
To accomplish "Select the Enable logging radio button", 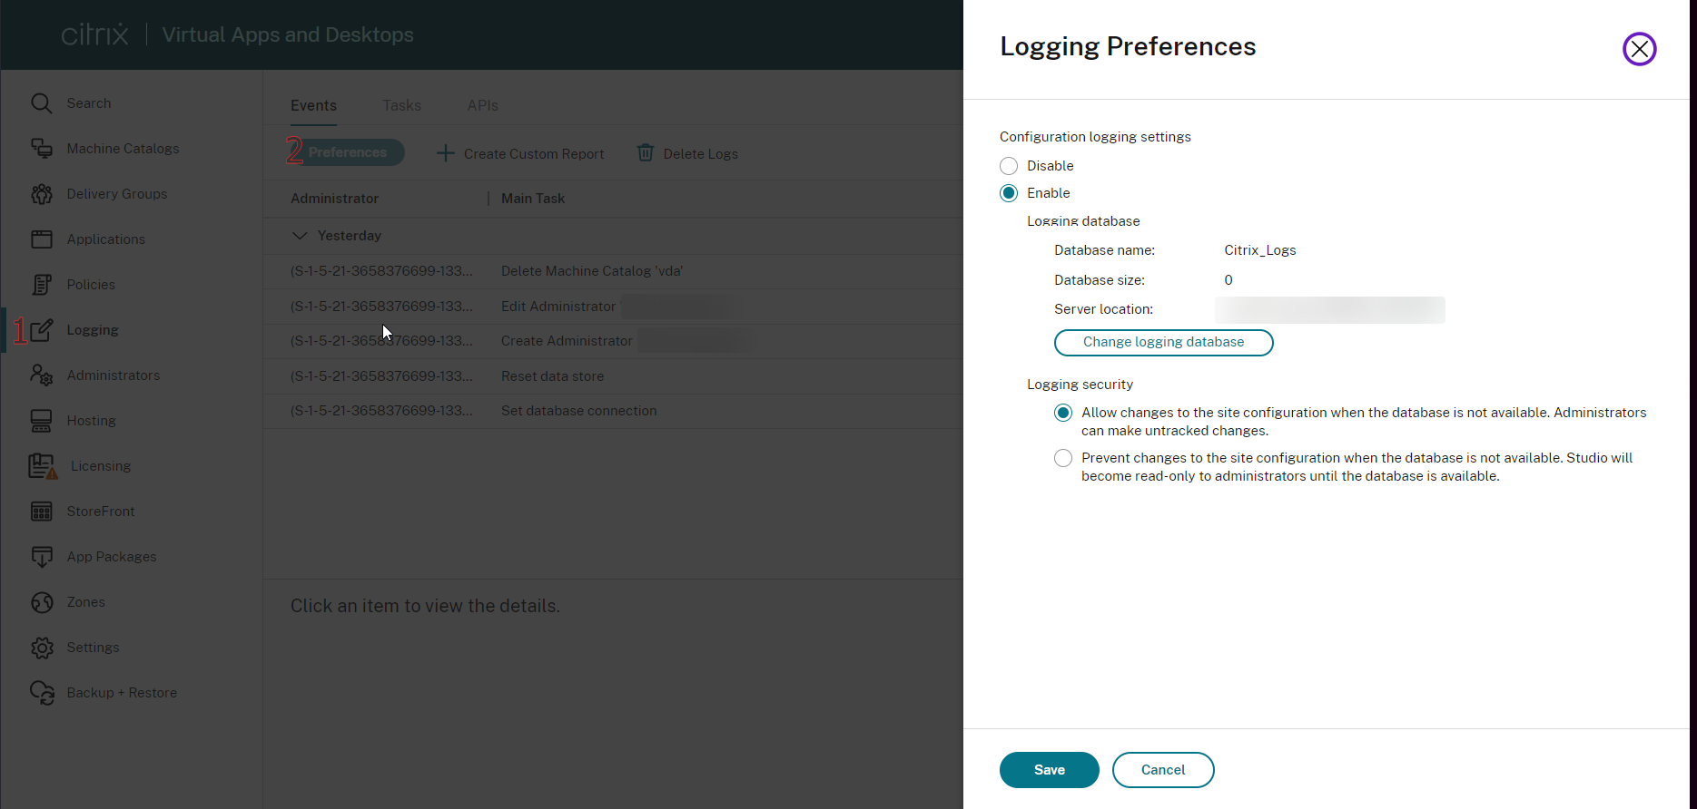I will tap(1009, 193).
